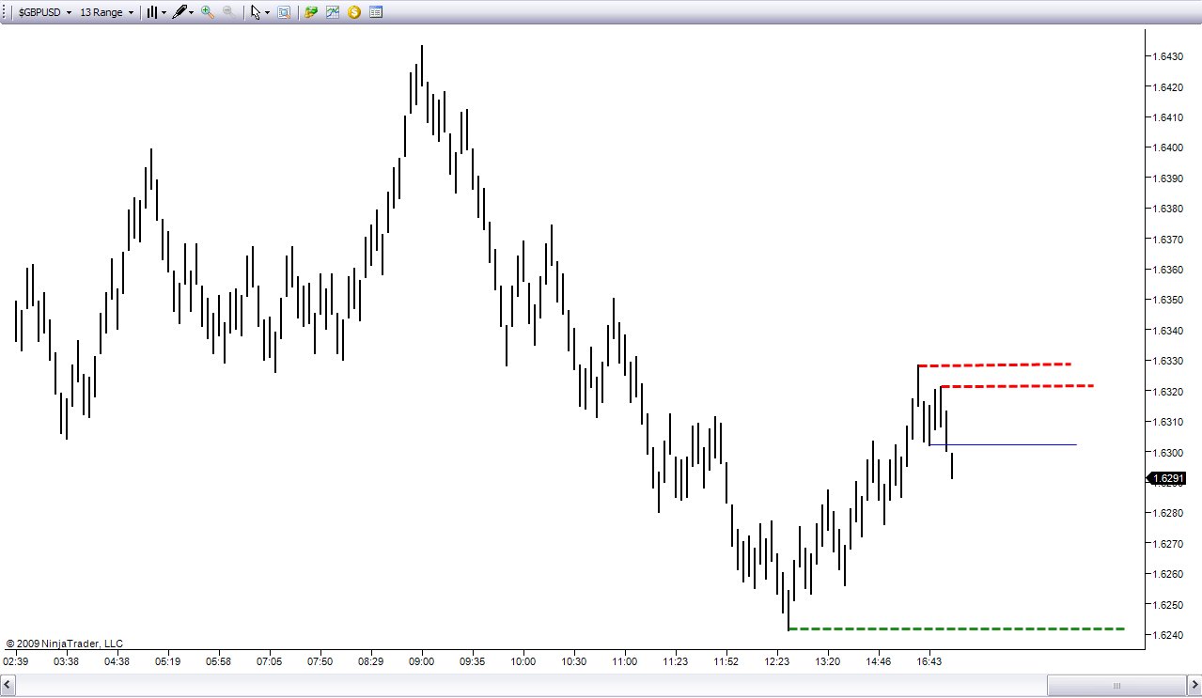Viewport: 1202px width, 698px height.
Task: Click the zoom in magnifier icon
Action: [x=208, y=13]
